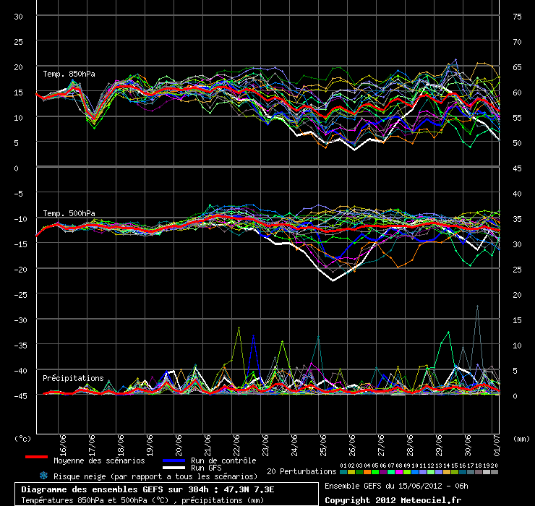Click the 21/06 date axis label
Screen dimensions: 535x506
[208, 442]
